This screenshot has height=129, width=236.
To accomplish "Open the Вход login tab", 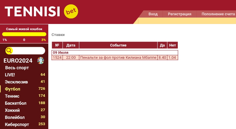I will pyautogui.click(x=153, y=14).
